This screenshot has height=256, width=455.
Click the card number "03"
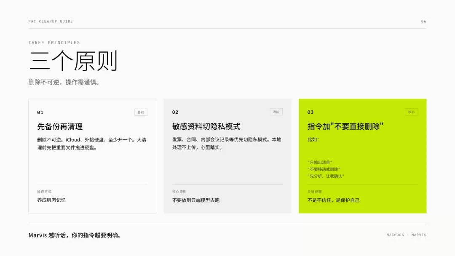click(310, 112)
